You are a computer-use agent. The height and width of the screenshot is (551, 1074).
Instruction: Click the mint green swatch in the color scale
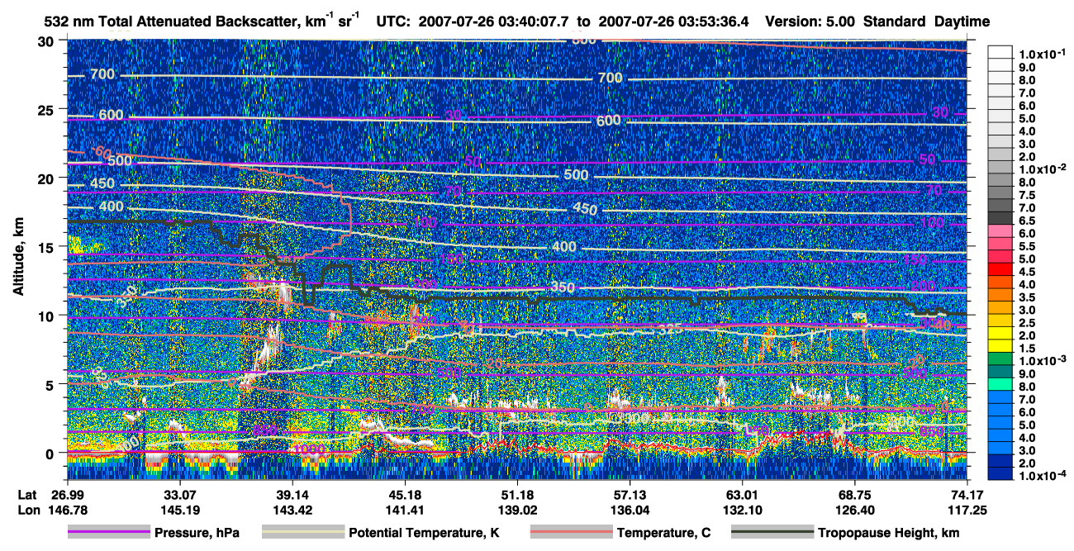pyautogui.click(x=1000, y=386)
